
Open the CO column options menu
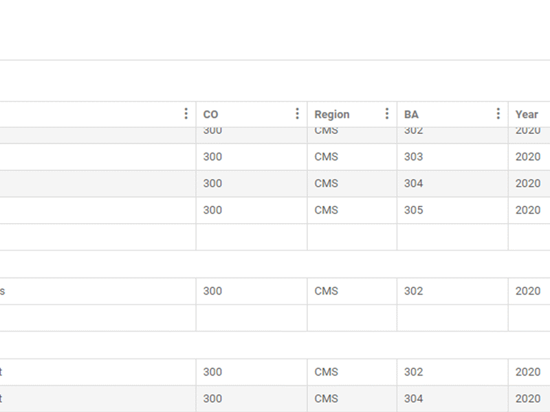(297, 113)
